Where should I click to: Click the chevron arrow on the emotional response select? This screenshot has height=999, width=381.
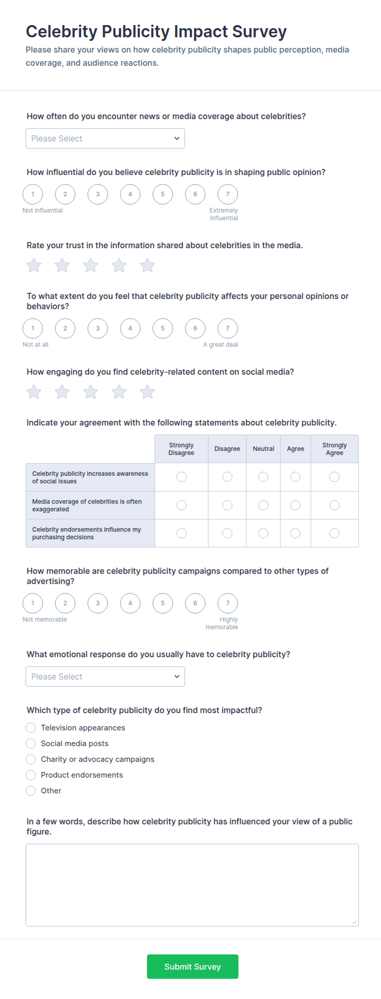coord(177,677)
